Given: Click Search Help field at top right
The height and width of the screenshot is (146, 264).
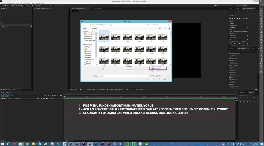Looking at the screenshot, I should (245, 6).
